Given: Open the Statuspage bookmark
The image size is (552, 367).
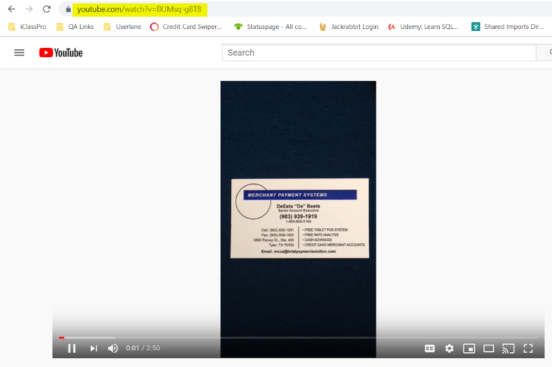Looking at the screenshot, I should tap(270, 27).
